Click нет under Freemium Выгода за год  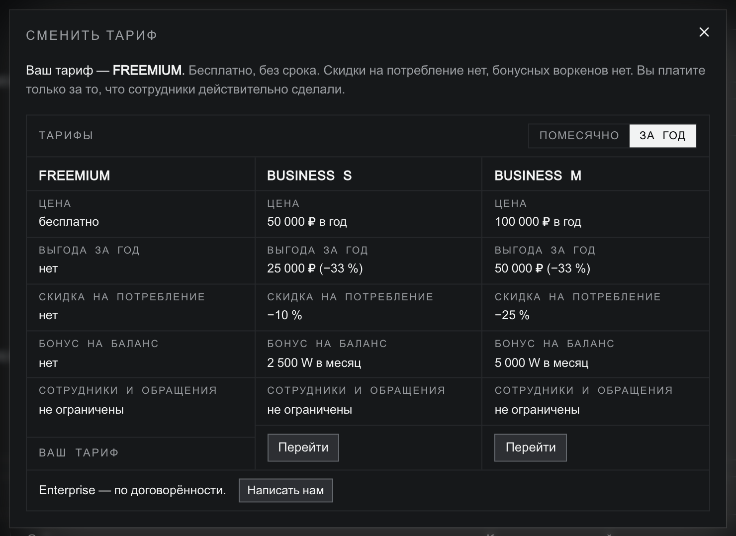pos(48,268)
